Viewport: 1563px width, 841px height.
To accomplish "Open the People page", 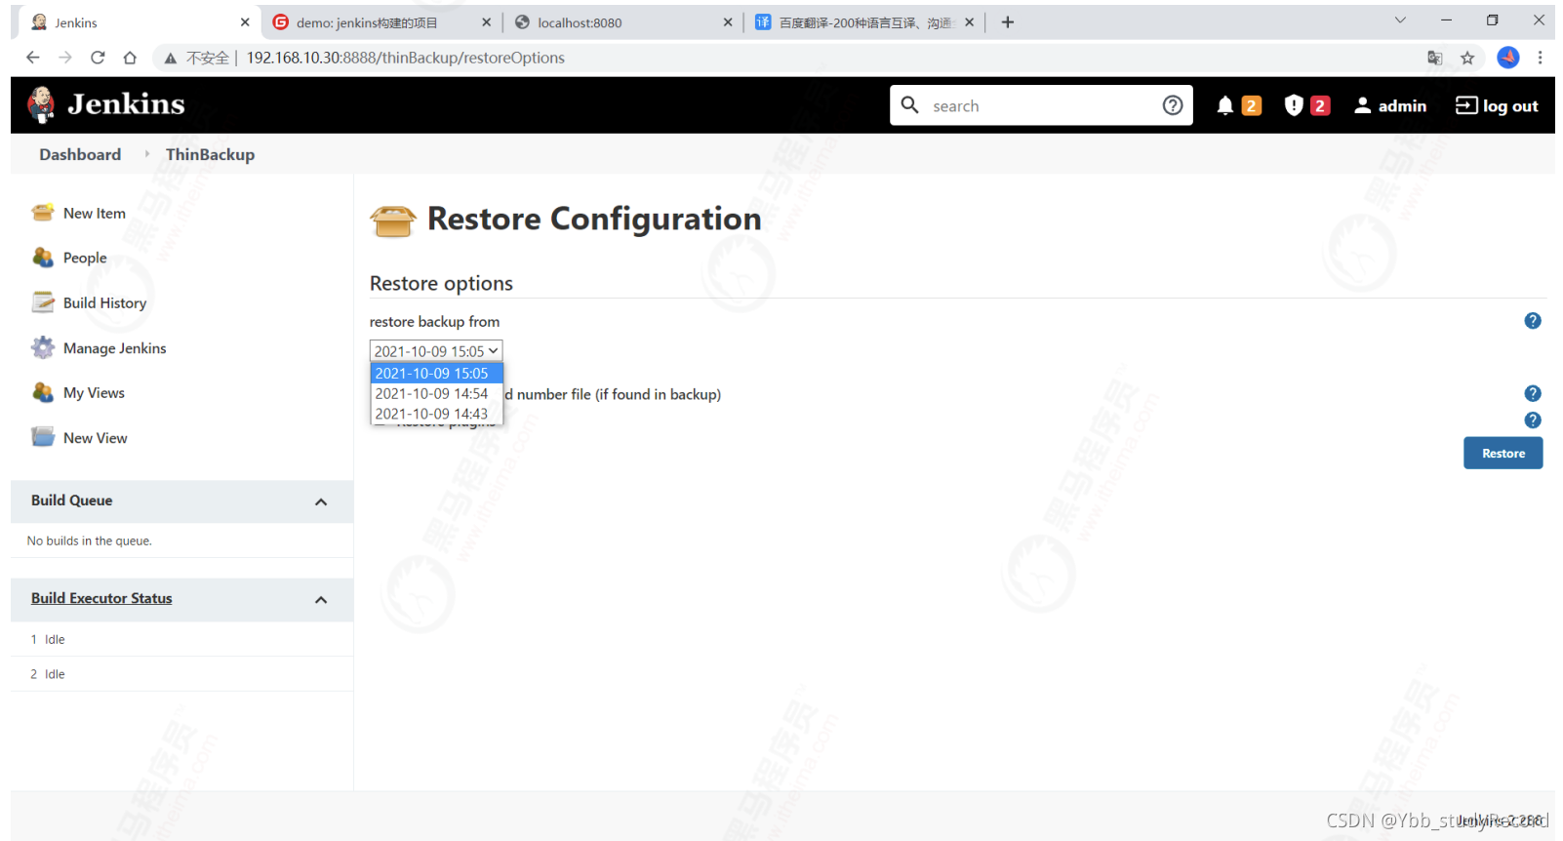I will (x=85, y=258).
